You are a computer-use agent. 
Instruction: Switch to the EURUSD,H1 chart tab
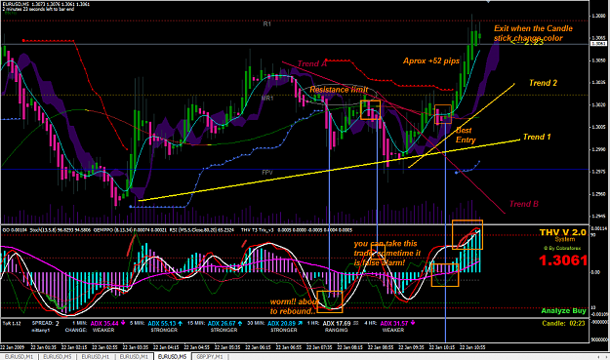(x=96, y=356)
